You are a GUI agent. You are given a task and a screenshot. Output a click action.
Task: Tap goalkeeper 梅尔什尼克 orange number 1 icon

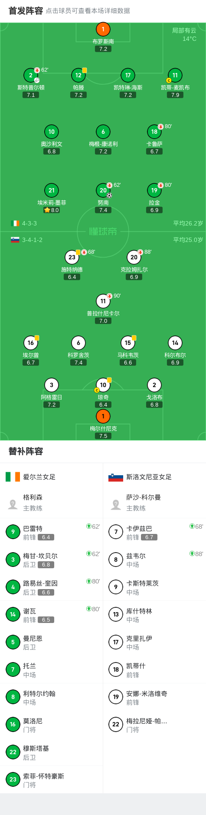(103, 416)
